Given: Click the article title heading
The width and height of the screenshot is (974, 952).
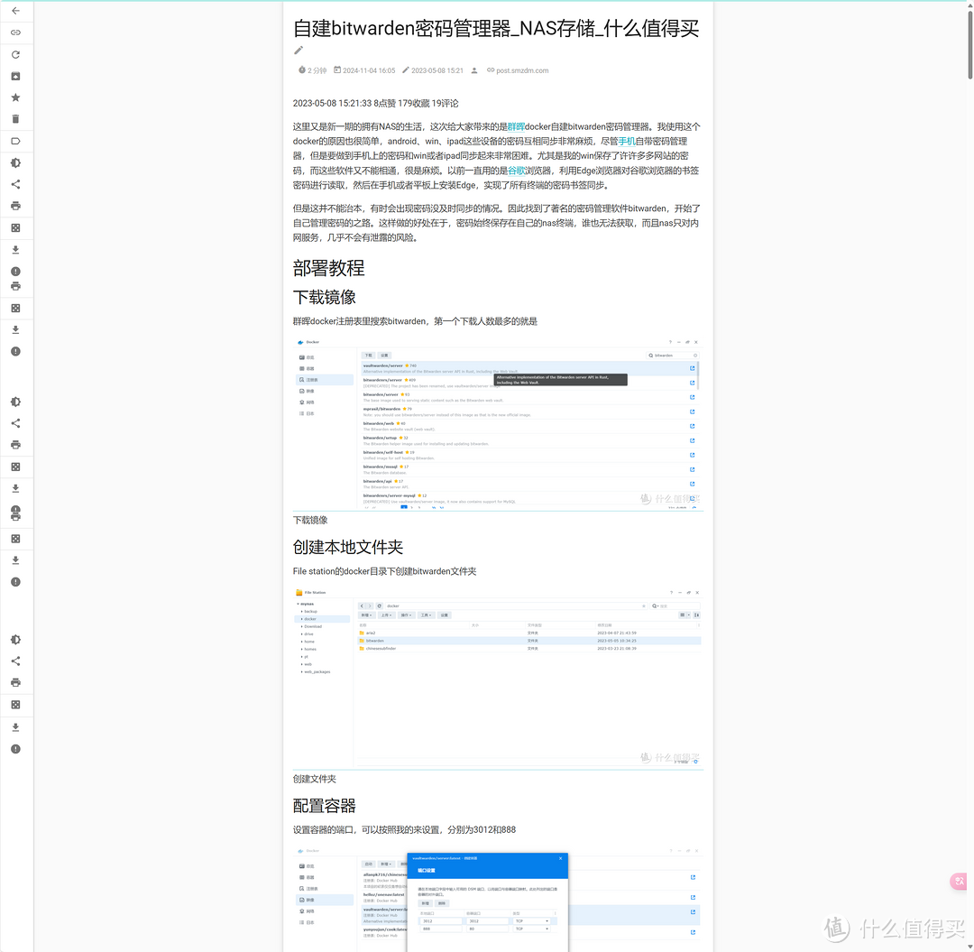Looking at the screenshot, I should (496, 29).
